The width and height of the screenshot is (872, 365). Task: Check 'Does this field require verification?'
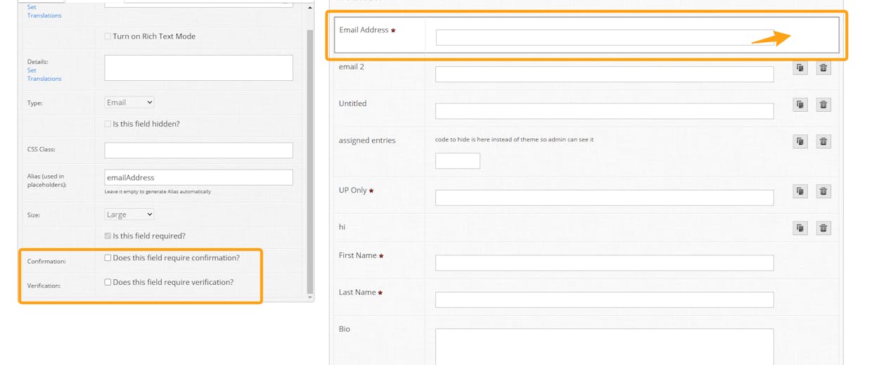[x=108, y=282]
